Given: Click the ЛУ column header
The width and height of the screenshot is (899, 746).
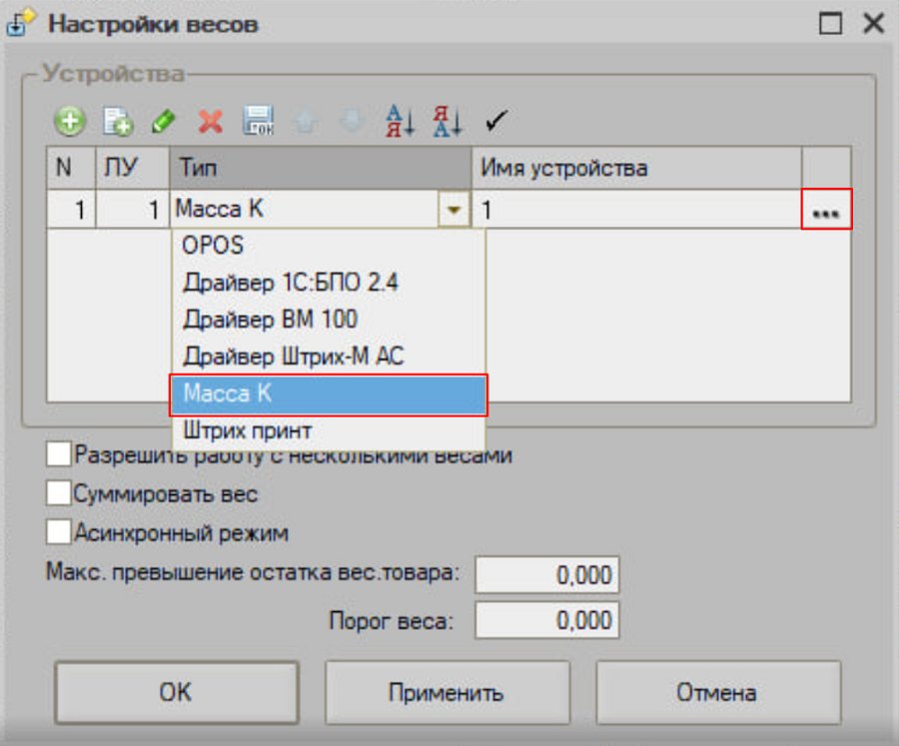Looking at the screenshot, I should tap(133, 168).
